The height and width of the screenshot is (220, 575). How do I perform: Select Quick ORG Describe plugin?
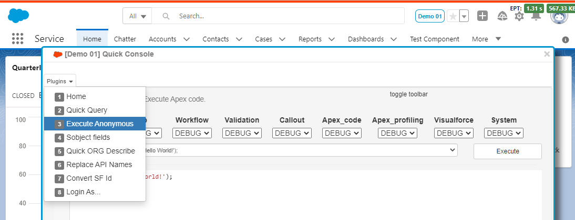95,151
